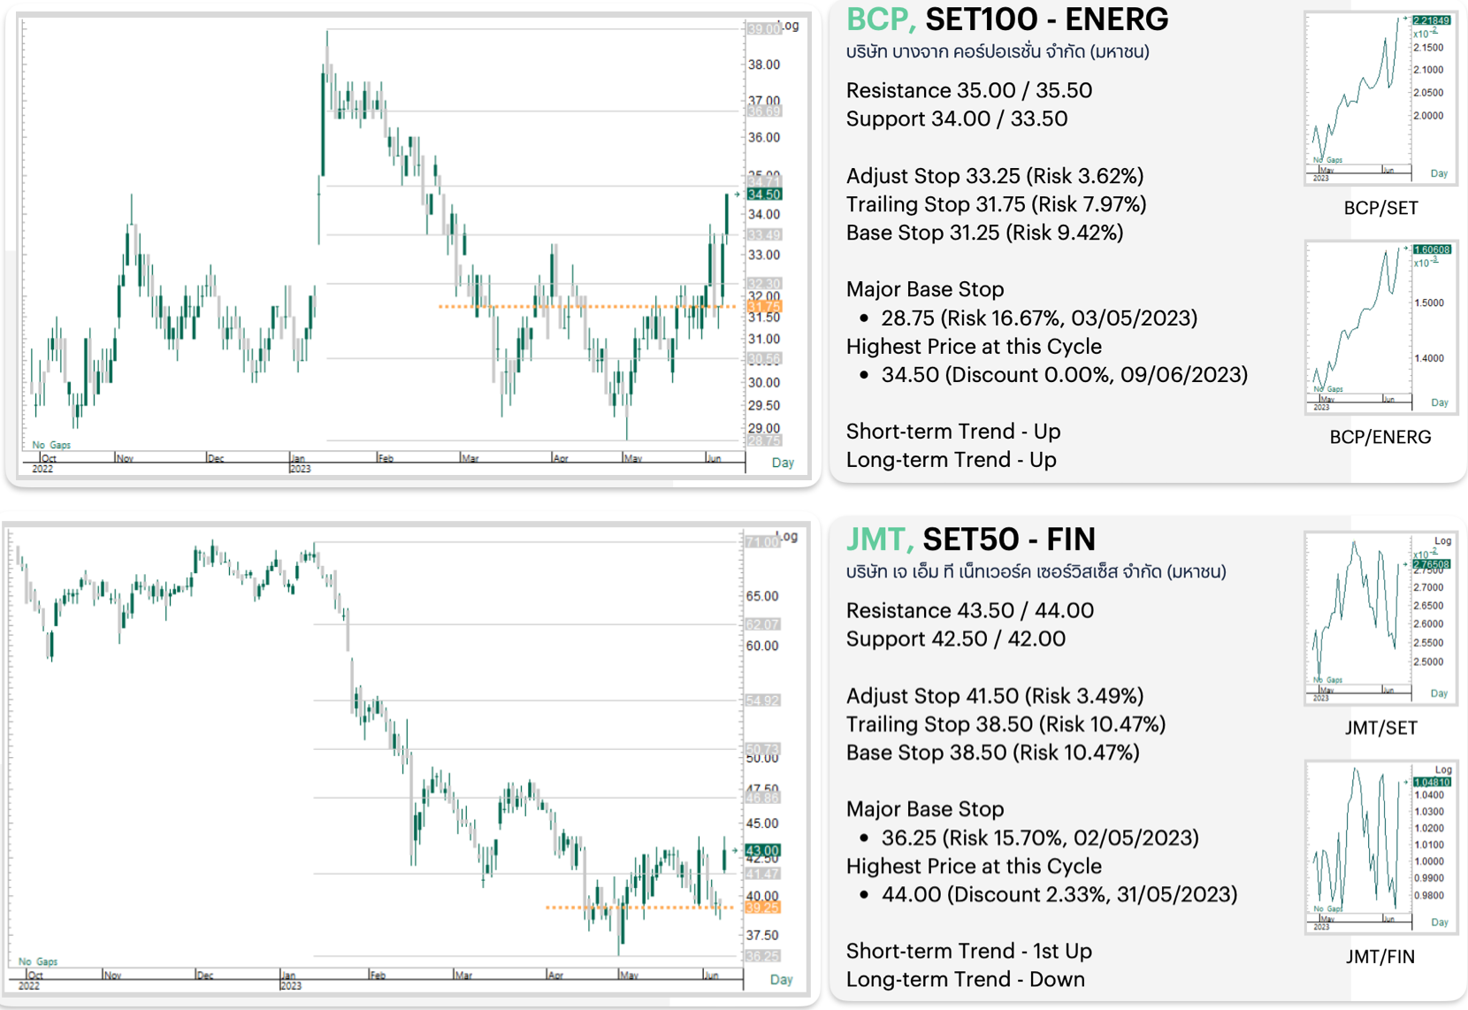The image size is (1468, 1010).
Task: Click the No Gaps label on JMT main chart
Action: click(38, 961)
